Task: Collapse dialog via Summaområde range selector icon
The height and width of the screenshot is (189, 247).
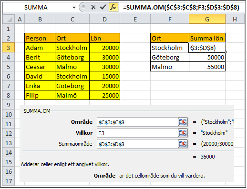Action: click(x=183, y=144)
